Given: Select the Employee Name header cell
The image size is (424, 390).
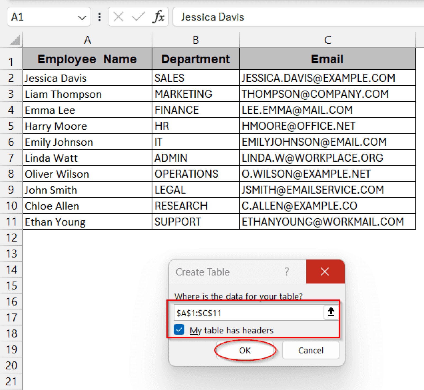Looking at the screenshot, I should click(87, 59).
